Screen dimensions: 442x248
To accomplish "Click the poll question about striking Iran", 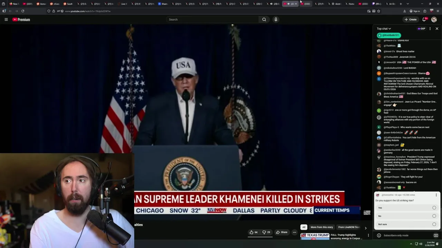I will [394, 200].
